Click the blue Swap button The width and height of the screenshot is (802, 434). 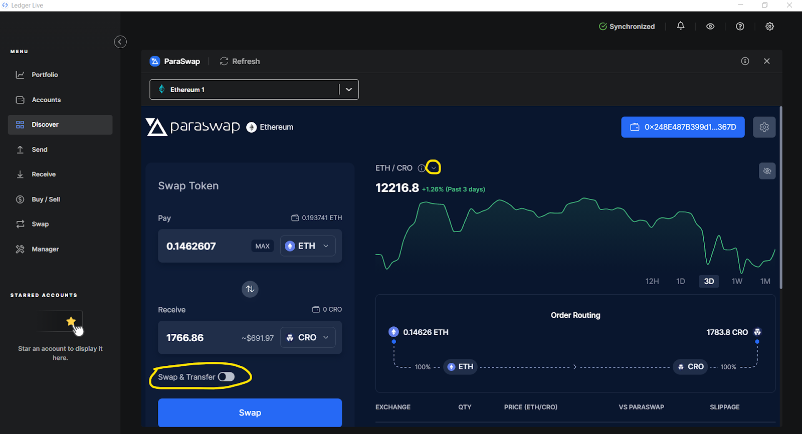250,413
